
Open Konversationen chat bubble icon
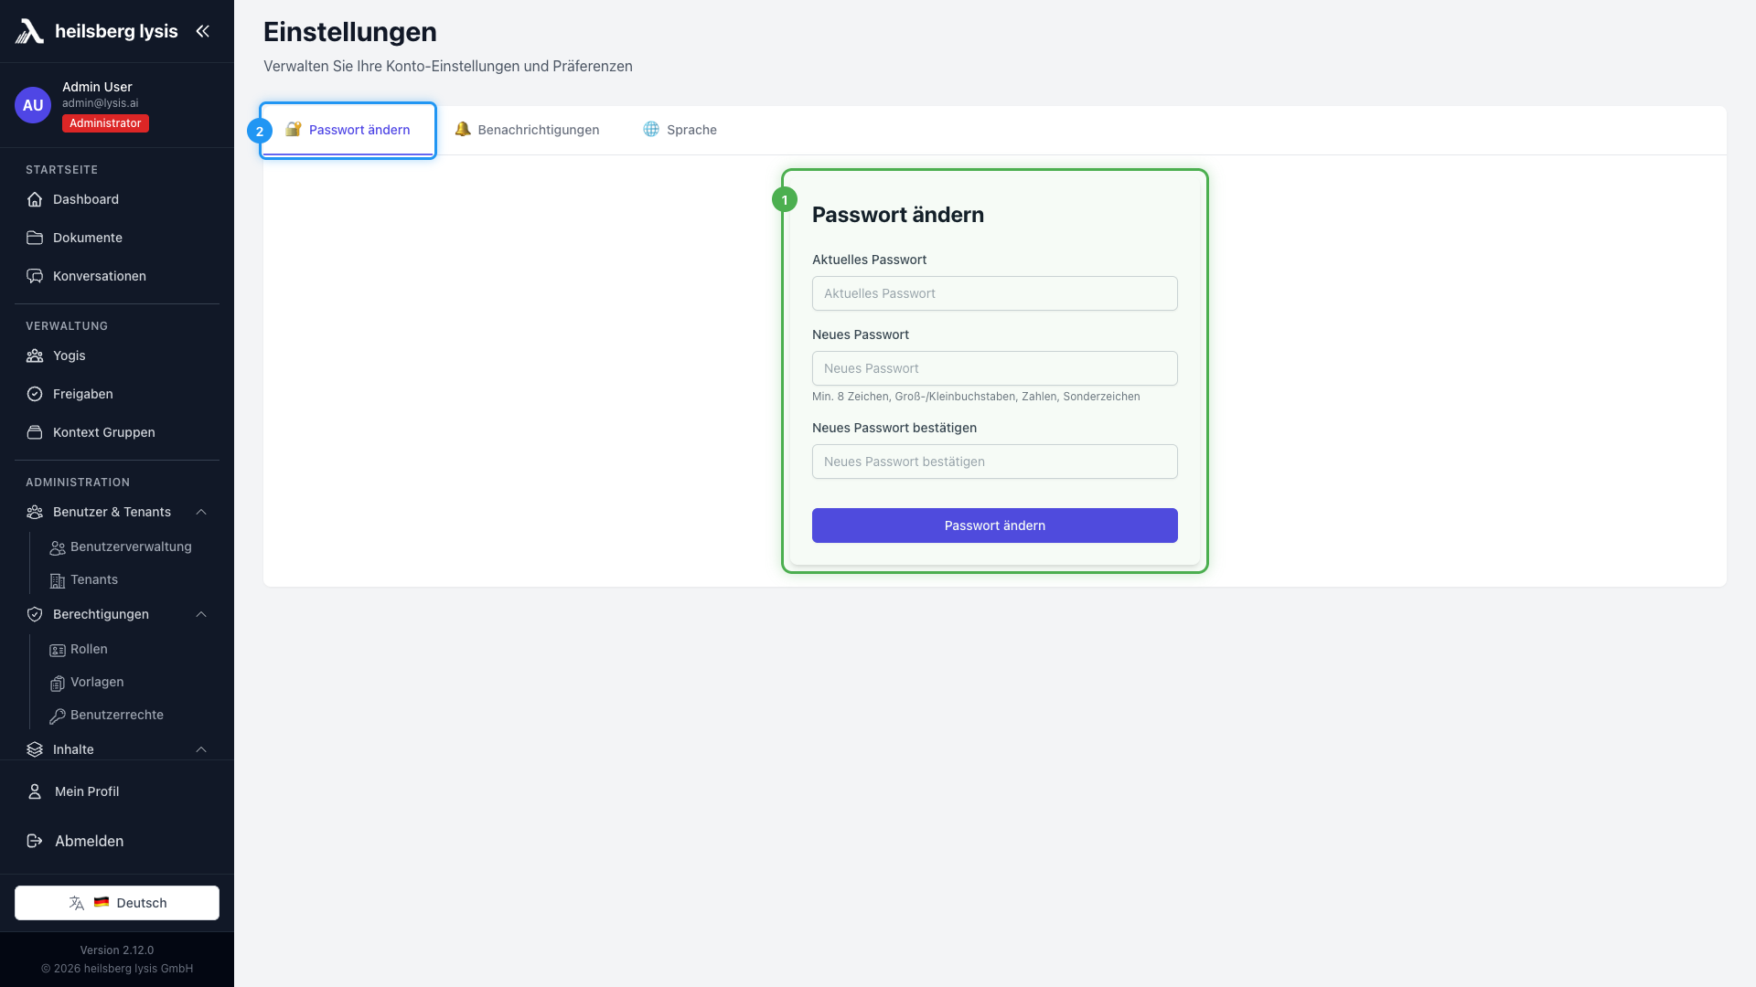[35, 276]
